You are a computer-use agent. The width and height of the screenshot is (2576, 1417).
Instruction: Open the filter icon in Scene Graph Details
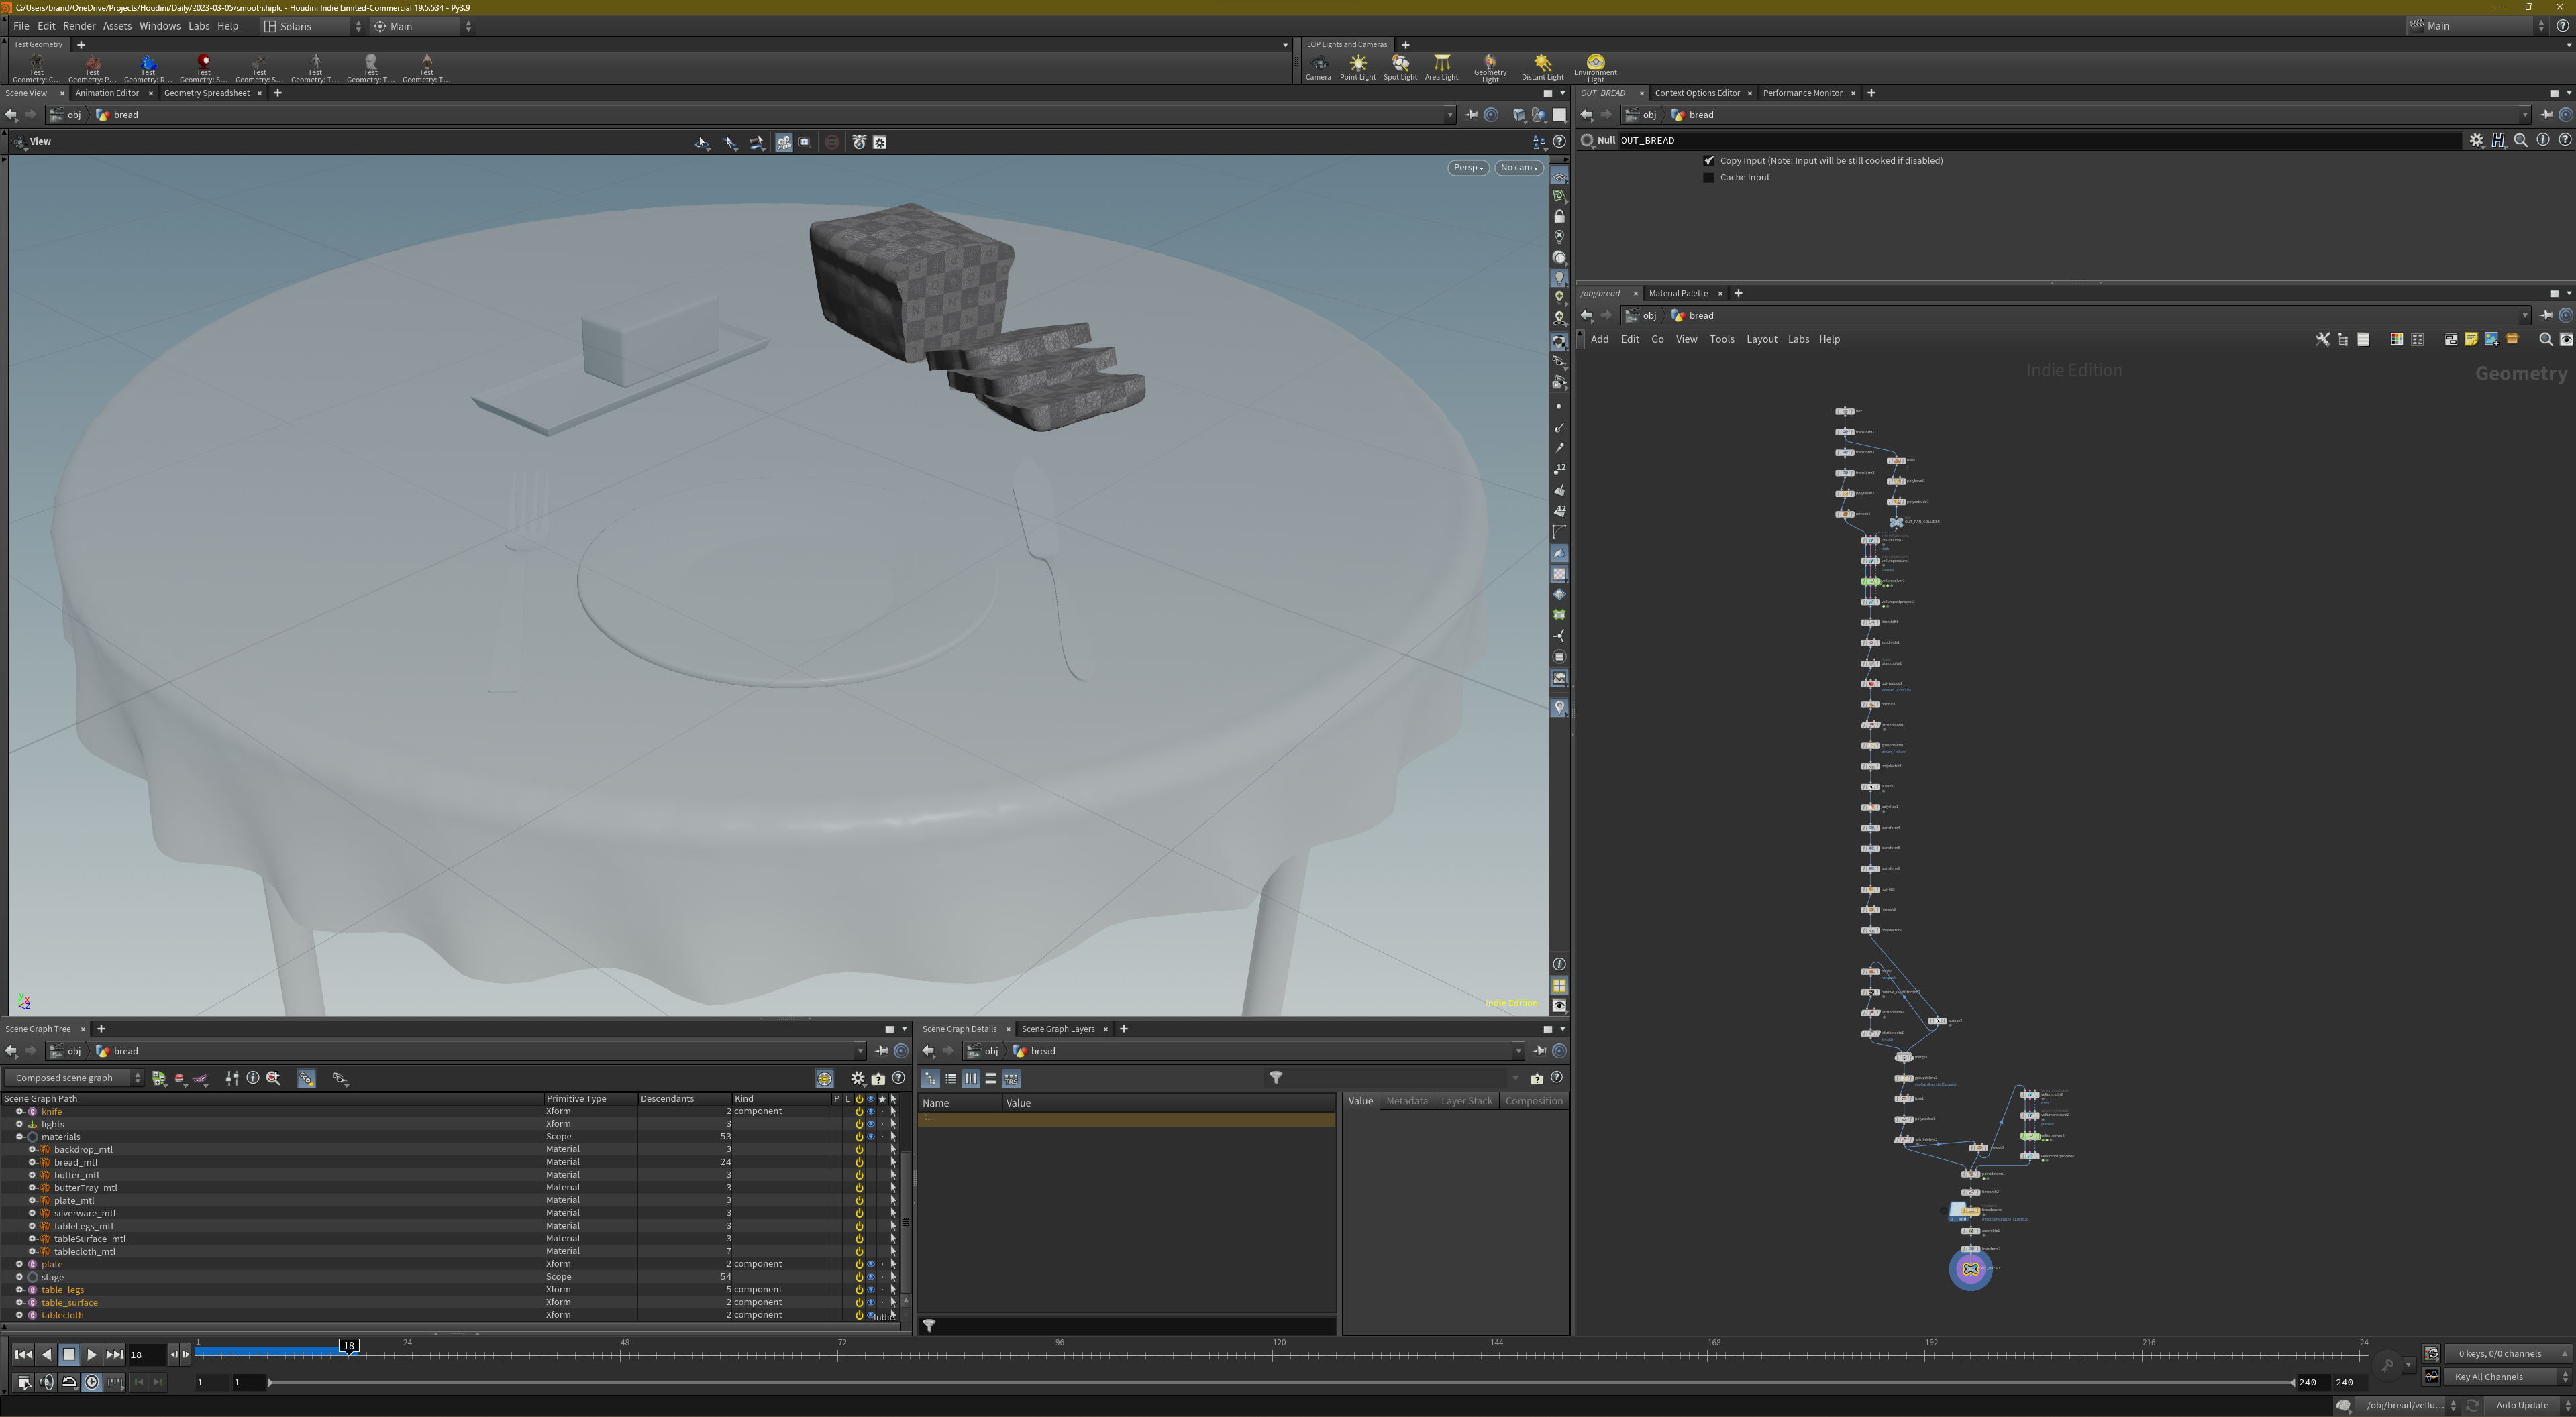pos(1276,1078)
